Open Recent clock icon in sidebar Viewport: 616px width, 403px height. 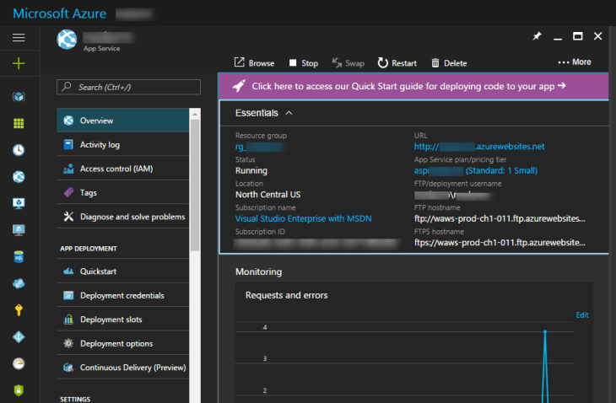(x=19, y=149)
